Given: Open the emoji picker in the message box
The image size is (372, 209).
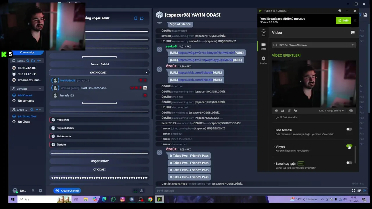Looking at the screenshot, I should (353, 190).
